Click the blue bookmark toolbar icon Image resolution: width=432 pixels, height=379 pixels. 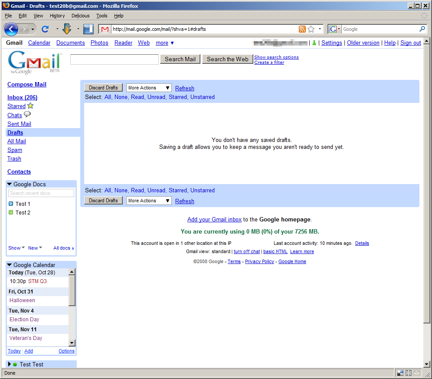[x=88, y=29]
